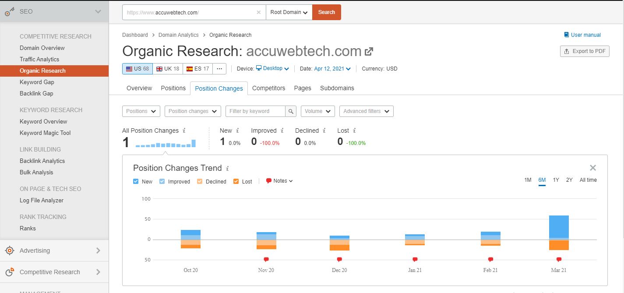Screen dimensions: 624x293
Task: Set chart range to 1Y
Action: (556, 180)
